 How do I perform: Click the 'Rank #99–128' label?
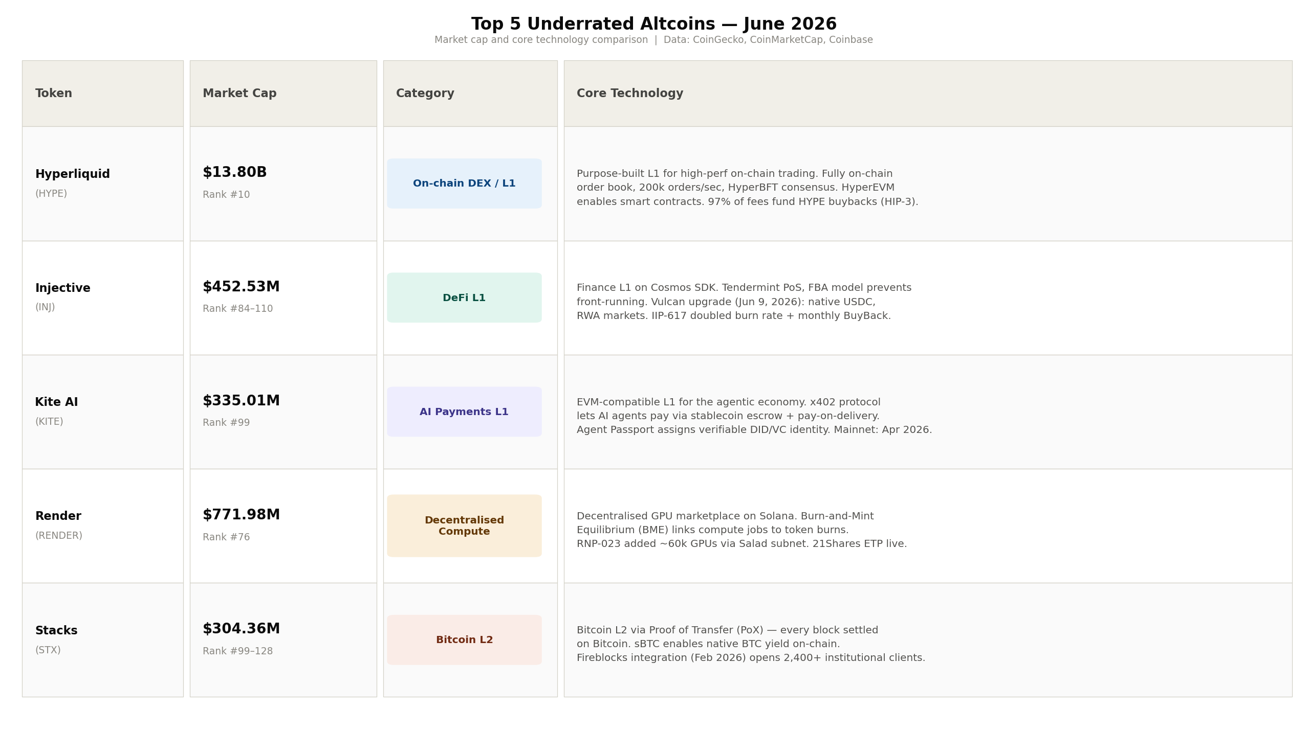click(237, 651)
